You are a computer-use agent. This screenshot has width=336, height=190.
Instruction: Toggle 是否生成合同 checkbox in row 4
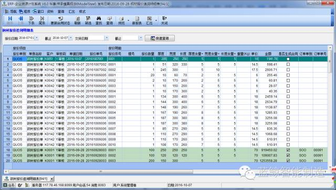coord(288,75)
